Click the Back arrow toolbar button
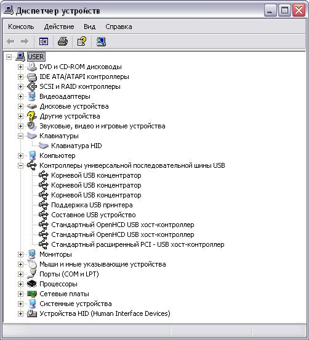The image size is (309, 340). coord(10,41)
